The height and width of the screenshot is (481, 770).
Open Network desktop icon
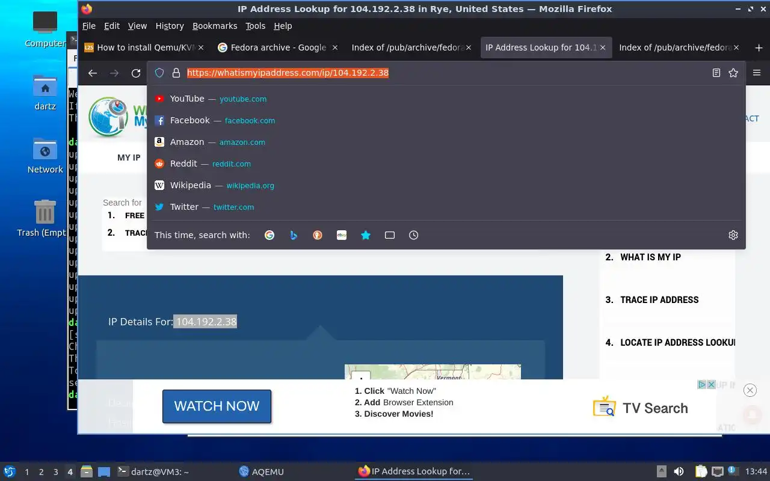tap(45, 156)
